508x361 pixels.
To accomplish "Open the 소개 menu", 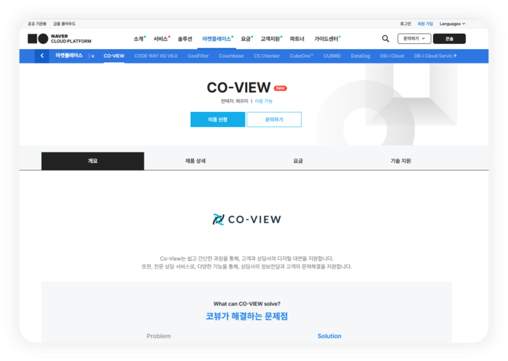I will point(139,39).
